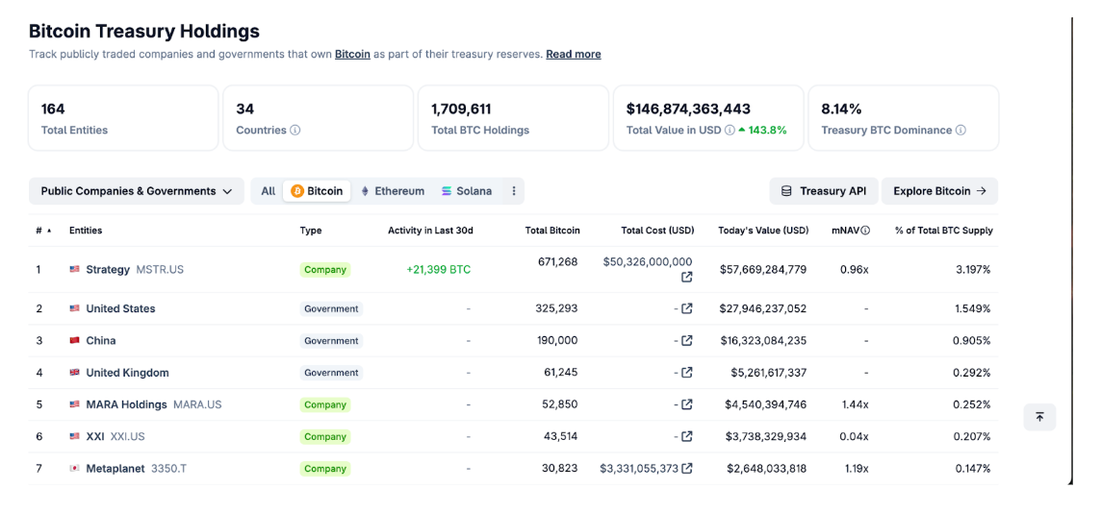Click the mNAV column info icon
1101x513 pixels.
point(865,231)
